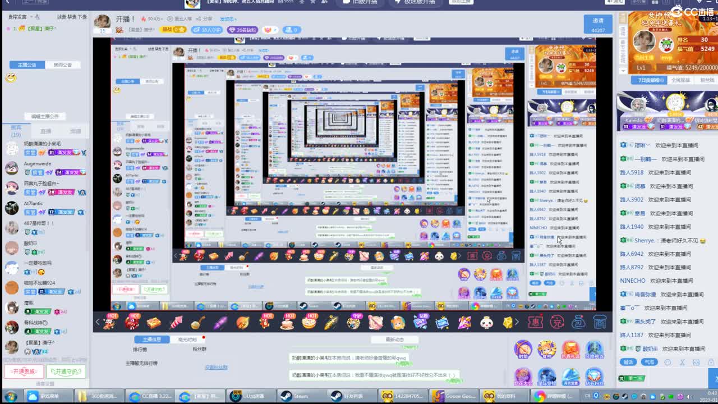The width and height of the screenshot is (718, 404).
Task: Switch to the 高光时刻 tab
Action: [187, 339]
